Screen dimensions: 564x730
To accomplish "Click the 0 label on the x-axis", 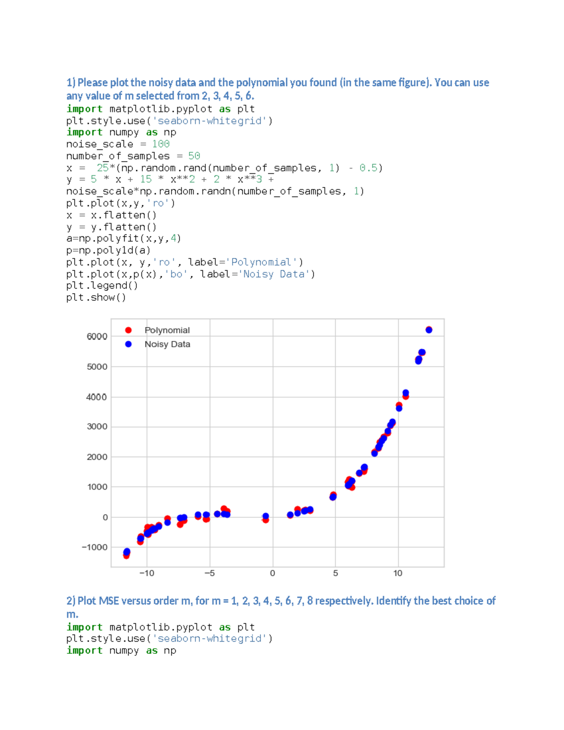I will click(x=272, y=573).
